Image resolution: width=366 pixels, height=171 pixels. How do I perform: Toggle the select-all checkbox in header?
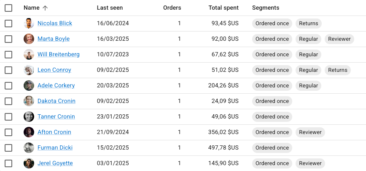[x=8, y=8]
